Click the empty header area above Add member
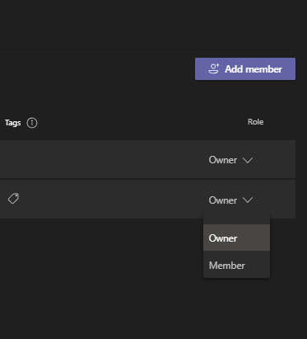The image size is (307, 339). (x=148, y=25)
